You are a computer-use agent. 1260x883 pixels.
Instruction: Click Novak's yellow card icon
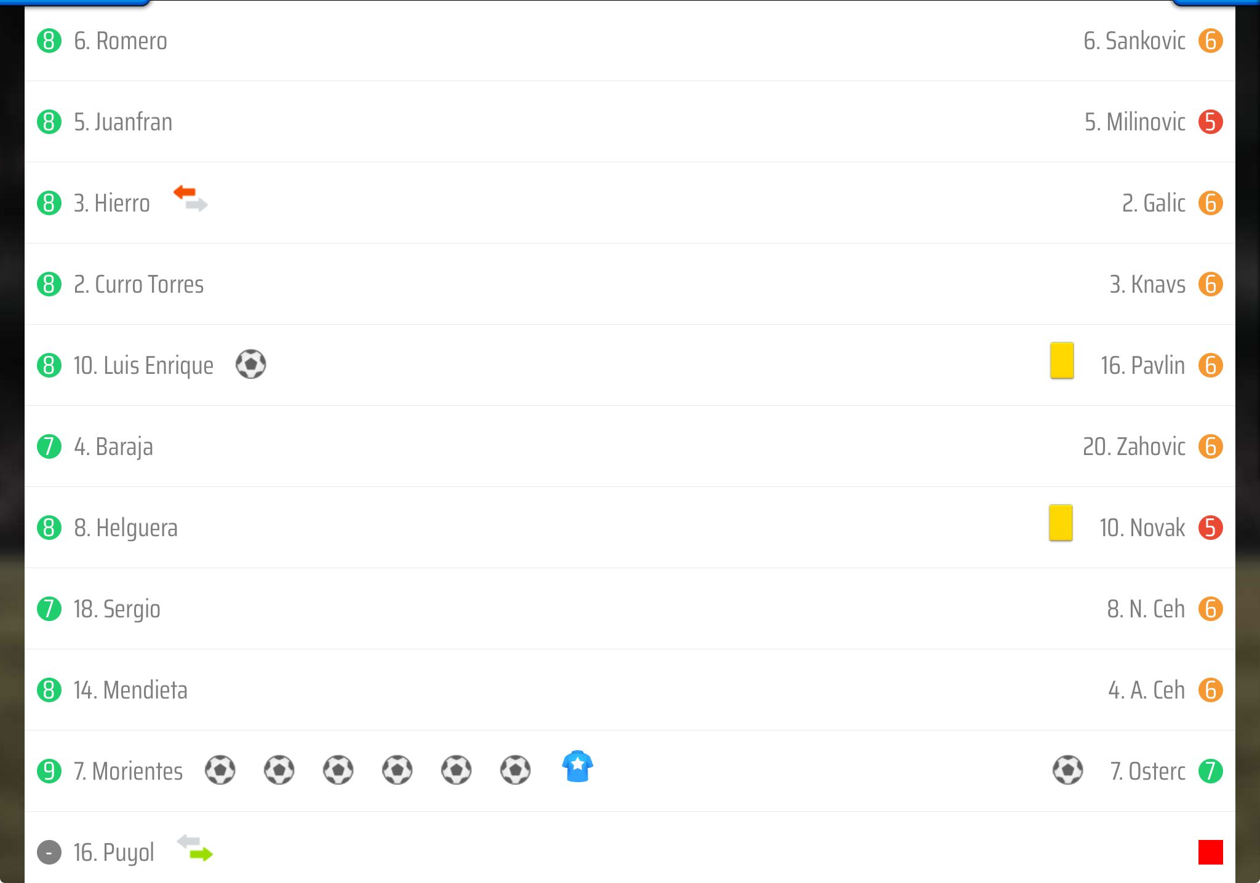pos(1061,523)
